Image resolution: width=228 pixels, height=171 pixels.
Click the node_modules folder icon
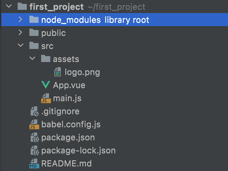[x=34, y=20]
